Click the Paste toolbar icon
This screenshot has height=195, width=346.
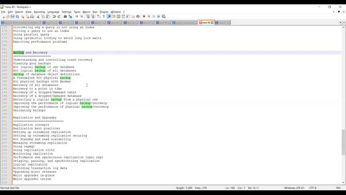coord(48,17)
